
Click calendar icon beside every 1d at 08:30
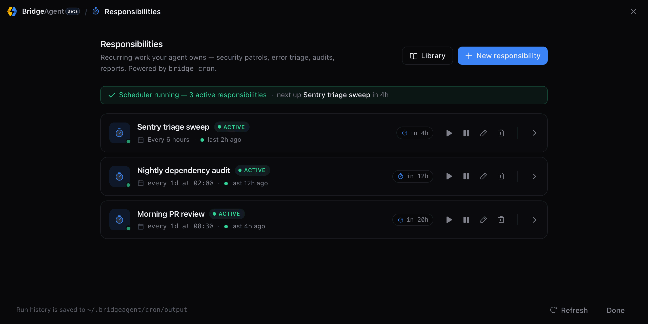point(141,226)
